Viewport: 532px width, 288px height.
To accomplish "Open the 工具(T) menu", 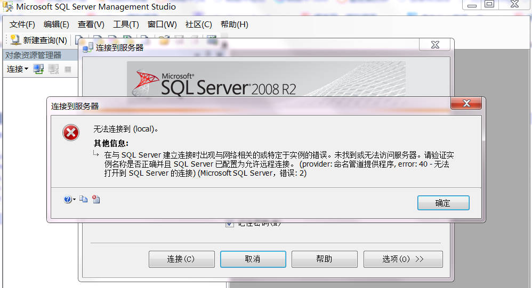I will point(126,24).
